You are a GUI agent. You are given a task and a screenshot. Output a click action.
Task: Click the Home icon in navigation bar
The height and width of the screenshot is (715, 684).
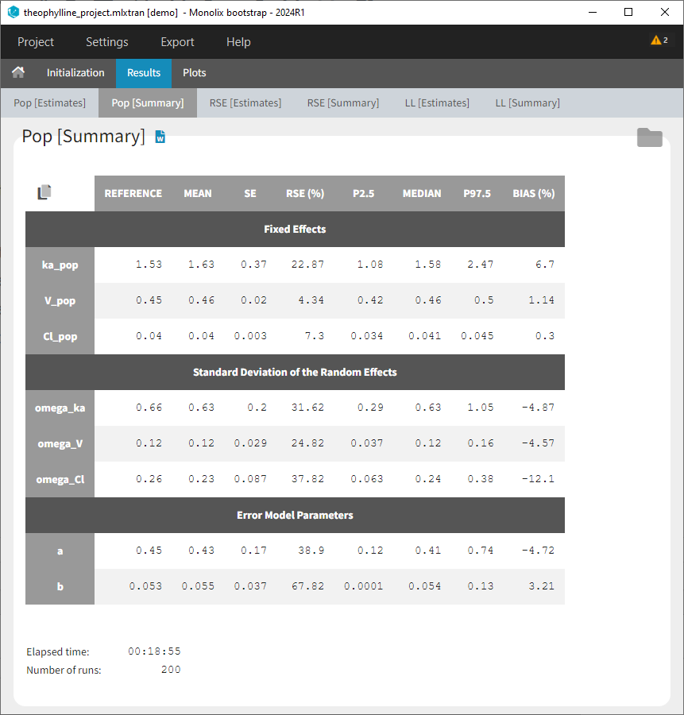17,73
